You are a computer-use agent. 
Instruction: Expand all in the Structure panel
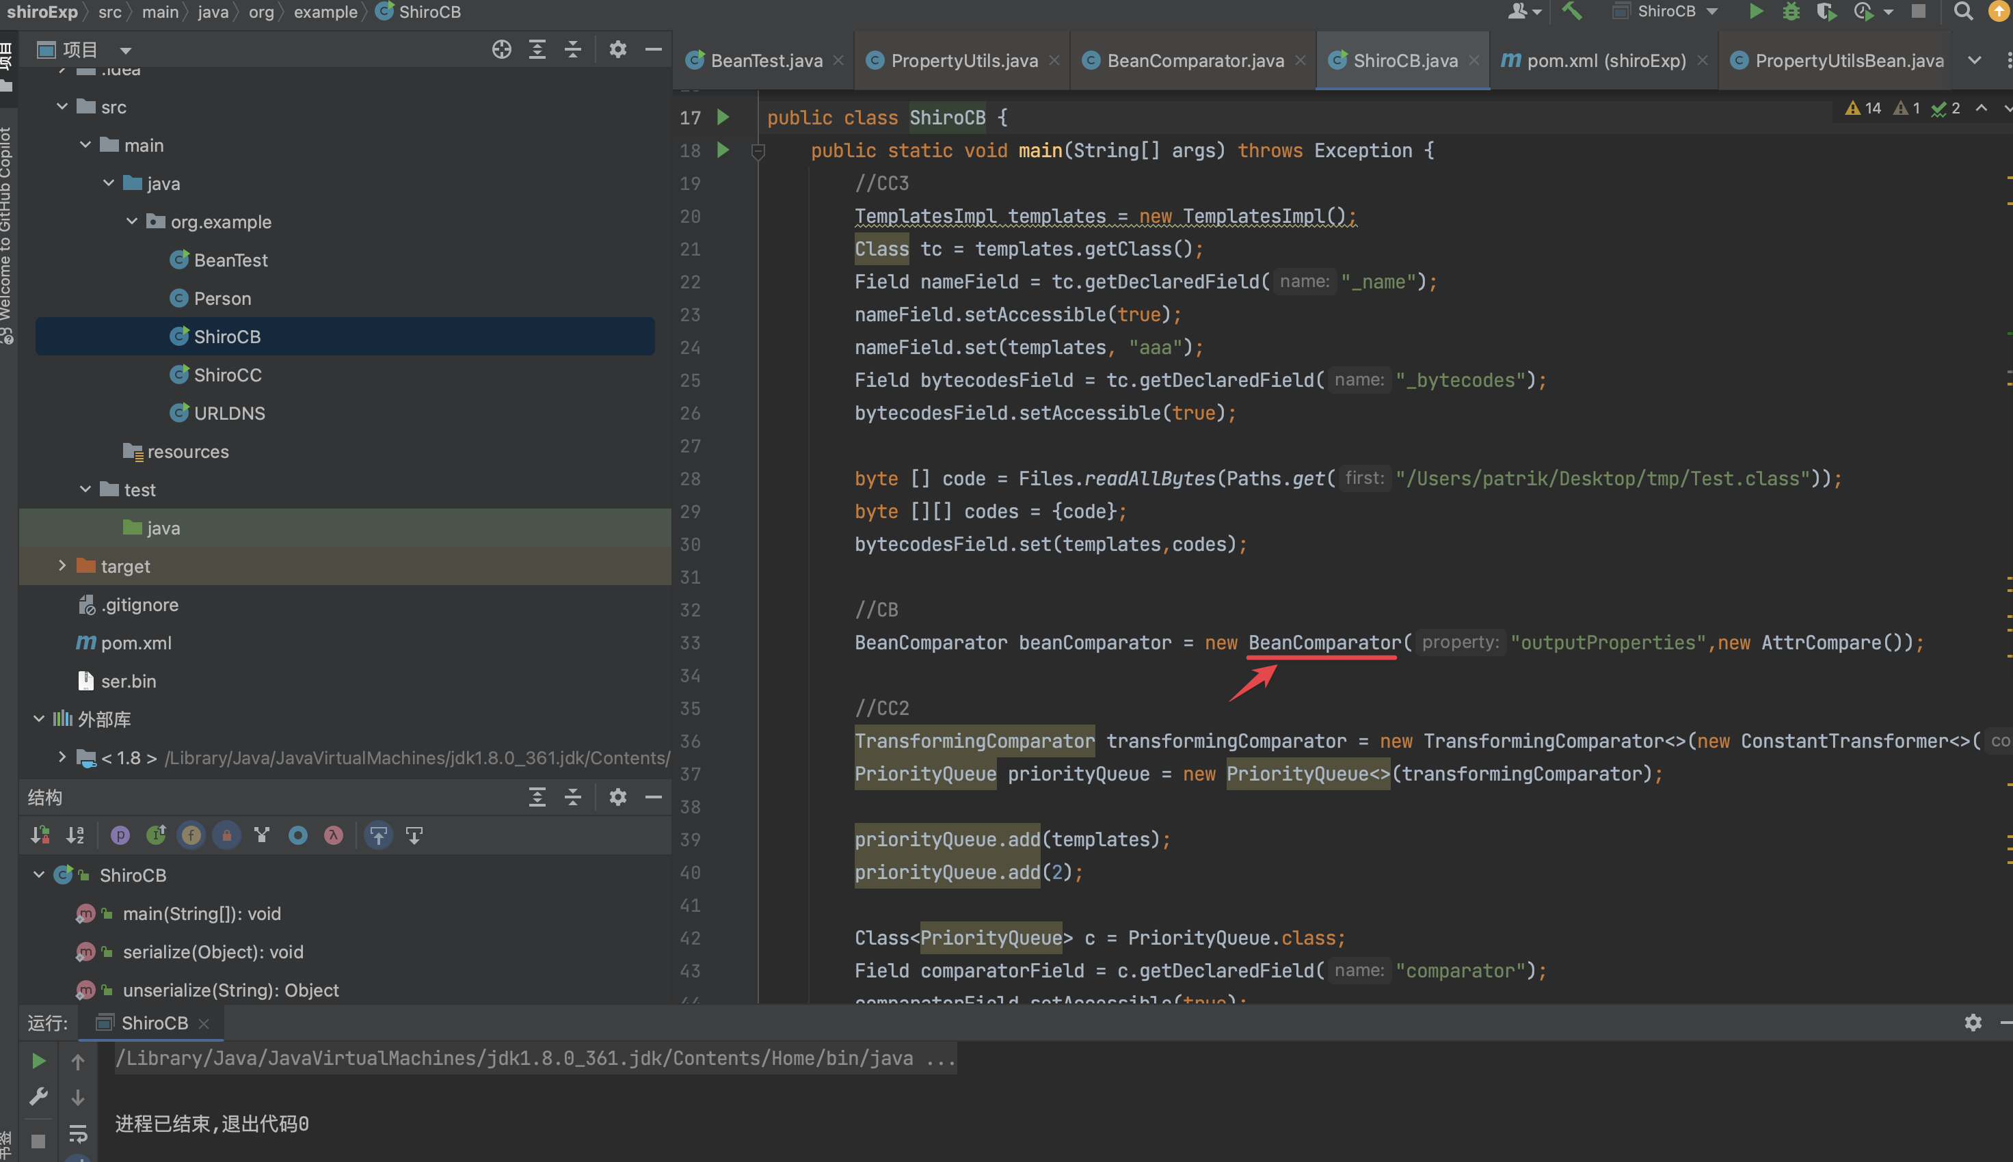[537, 796]
